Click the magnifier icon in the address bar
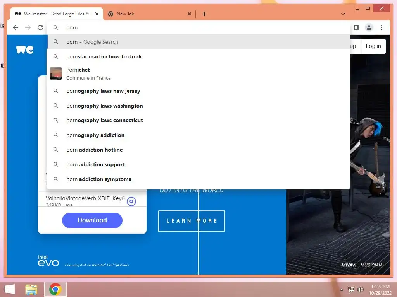The image size is (397, 297). [x=56, y=27]
